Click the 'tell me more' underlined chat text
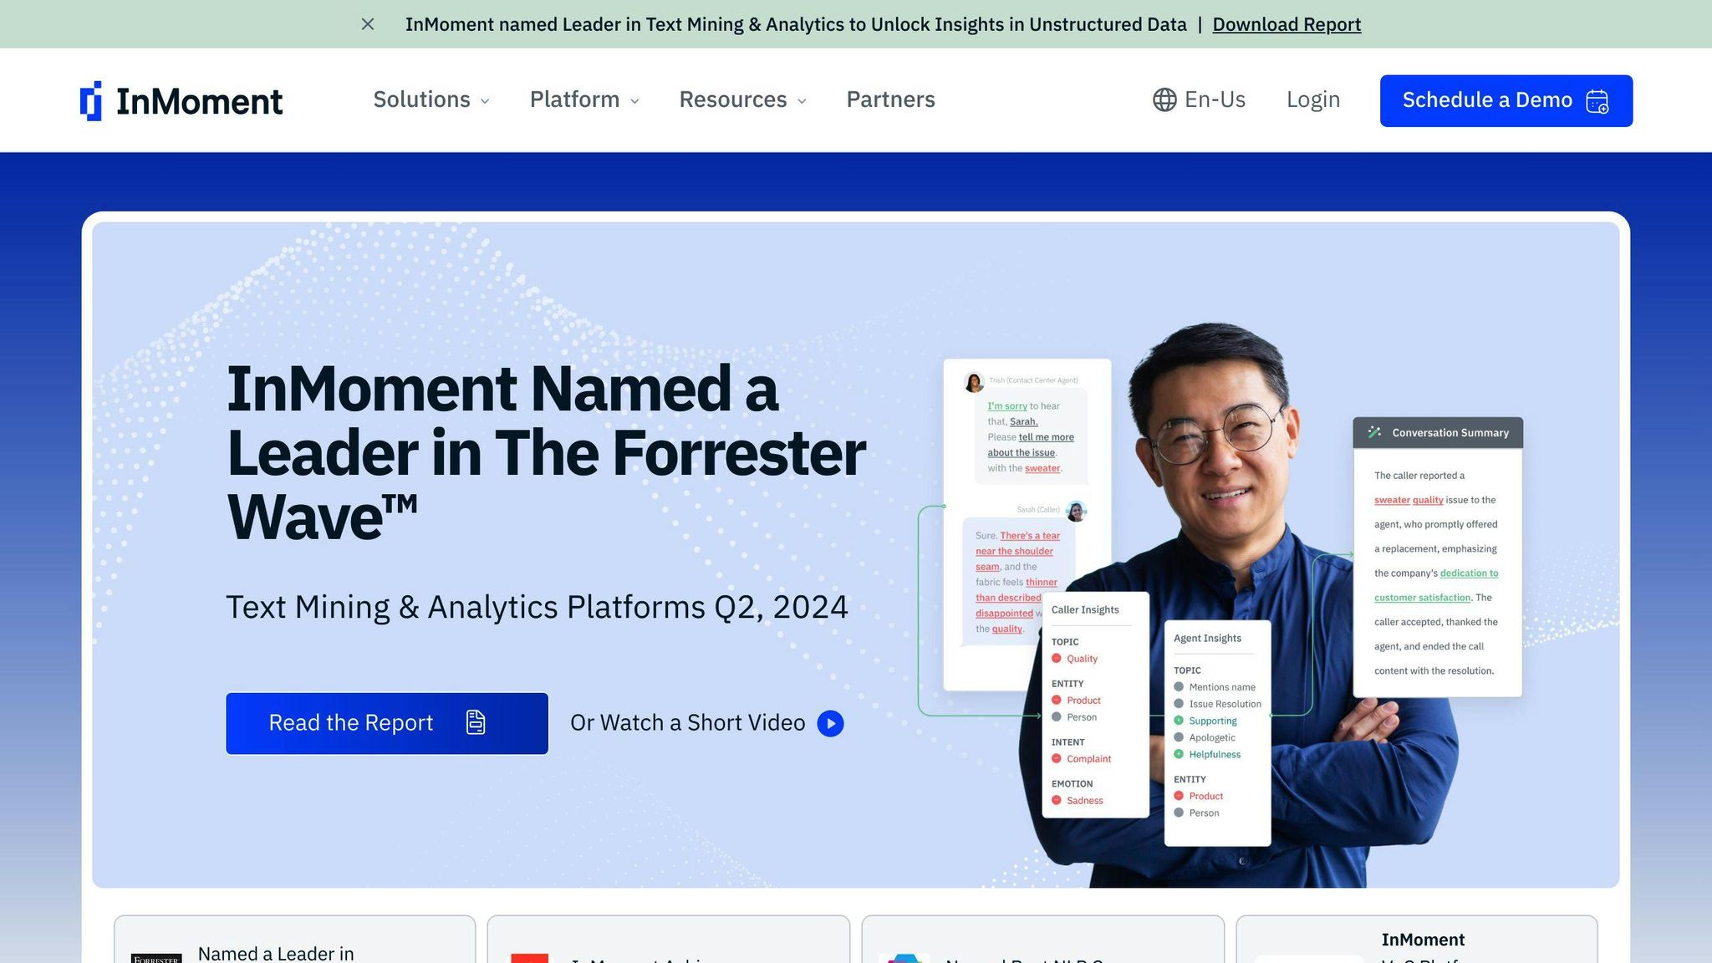This screenshot has width=1712, height=963. (1046, 437)
